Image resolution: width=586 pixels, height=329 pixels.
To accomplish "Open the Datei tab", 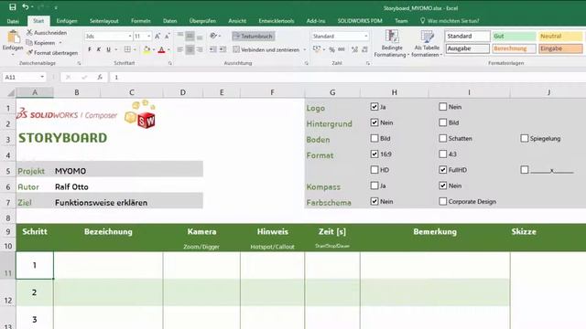I will pyautogui.click(x=13, y=21).
